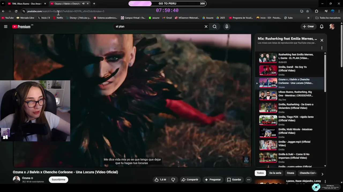343x192 pixels.
Task: Play Emilia, Darell No Soy Yo video
Action: click(x=289, y=70)
